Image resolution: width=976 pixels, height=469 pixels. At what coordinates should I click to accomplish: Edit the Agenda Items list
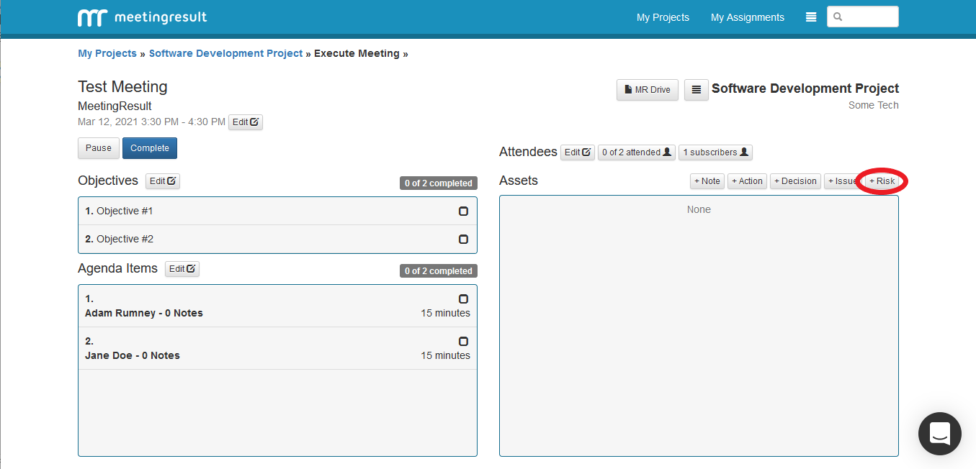pos(182,269)
